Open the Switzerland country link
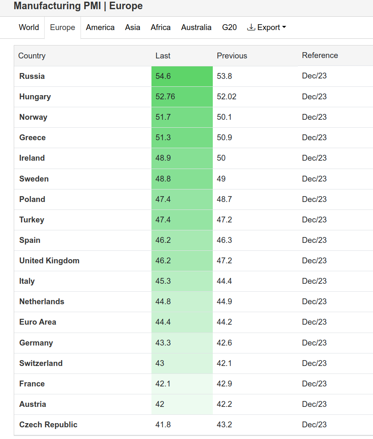Screen dimensions: 373x439 pos(41,363)
